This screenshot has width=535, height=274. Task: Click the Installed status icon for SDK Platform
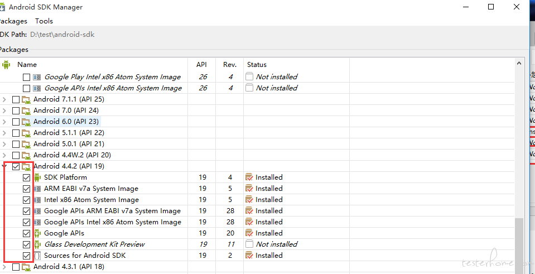(x=249, y=177)
